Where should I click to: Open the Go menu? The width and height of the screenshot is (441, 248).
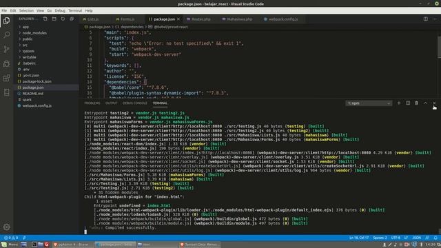(x=50, y=10)
